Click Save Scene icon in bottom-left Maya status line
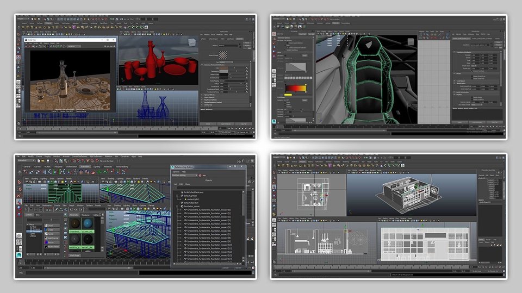Image resolution: width=522 pixels, height=293 pixels. point(48,161)
